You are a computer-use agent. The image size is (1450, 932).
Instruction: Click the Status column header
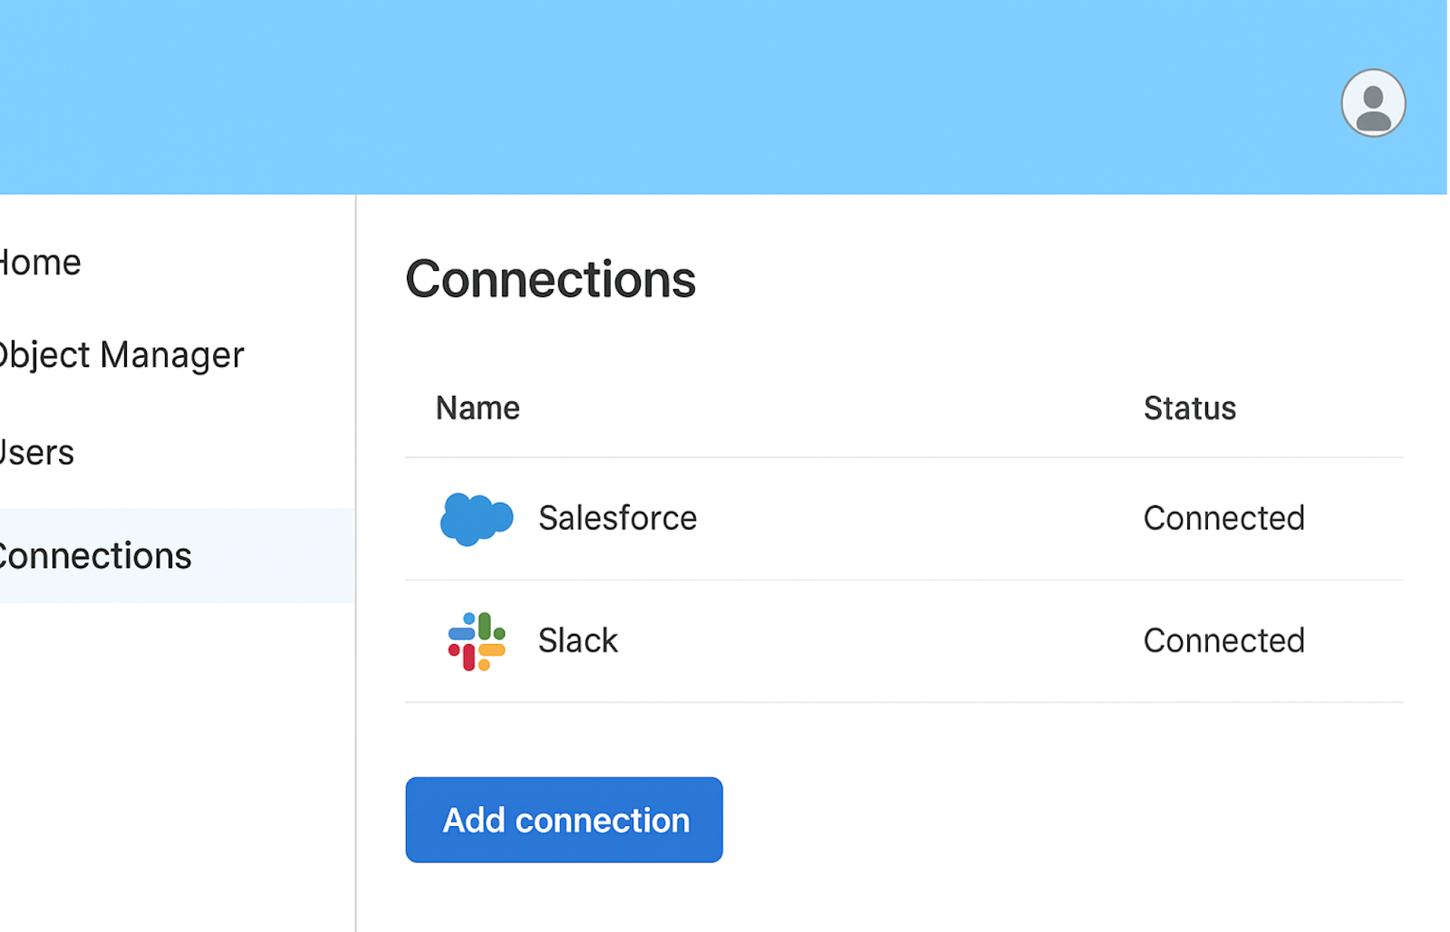(x=1189, y=408)
